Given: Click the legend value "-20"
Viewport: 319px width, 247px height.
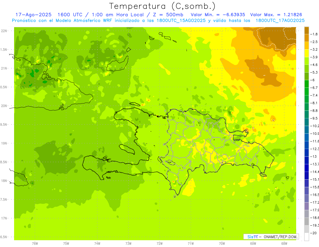Looking at the screenshot, I should pos(314,233).
